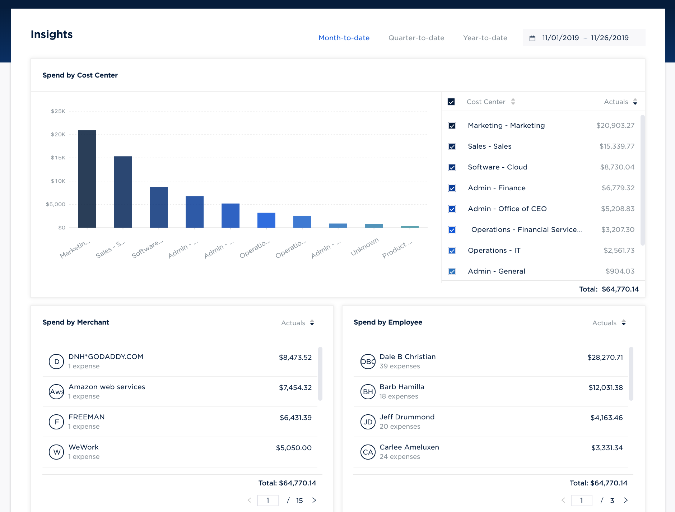Click the merchant page number input field
675x512 pixels.
pos(267,500)
